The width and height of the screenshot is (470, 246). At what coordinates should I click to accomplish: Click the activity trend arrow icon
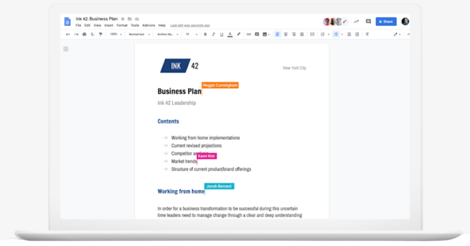[356, 21]
